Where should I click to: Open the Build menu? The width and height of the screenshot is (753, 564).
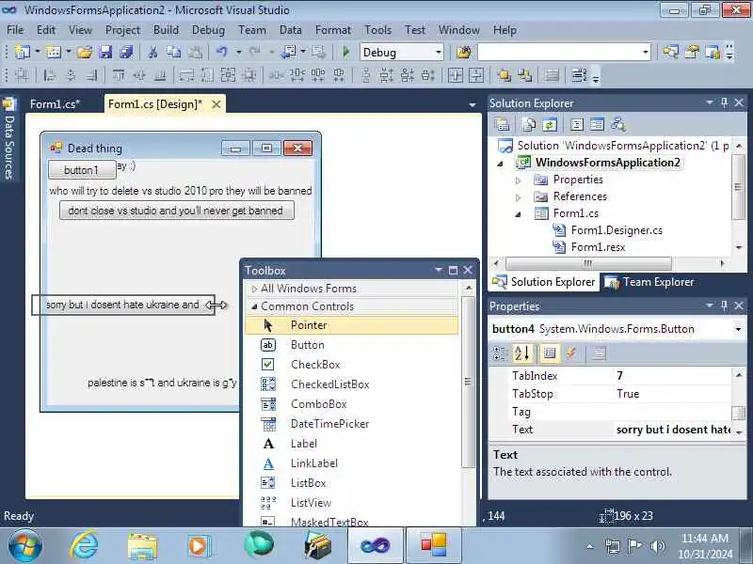166,30
